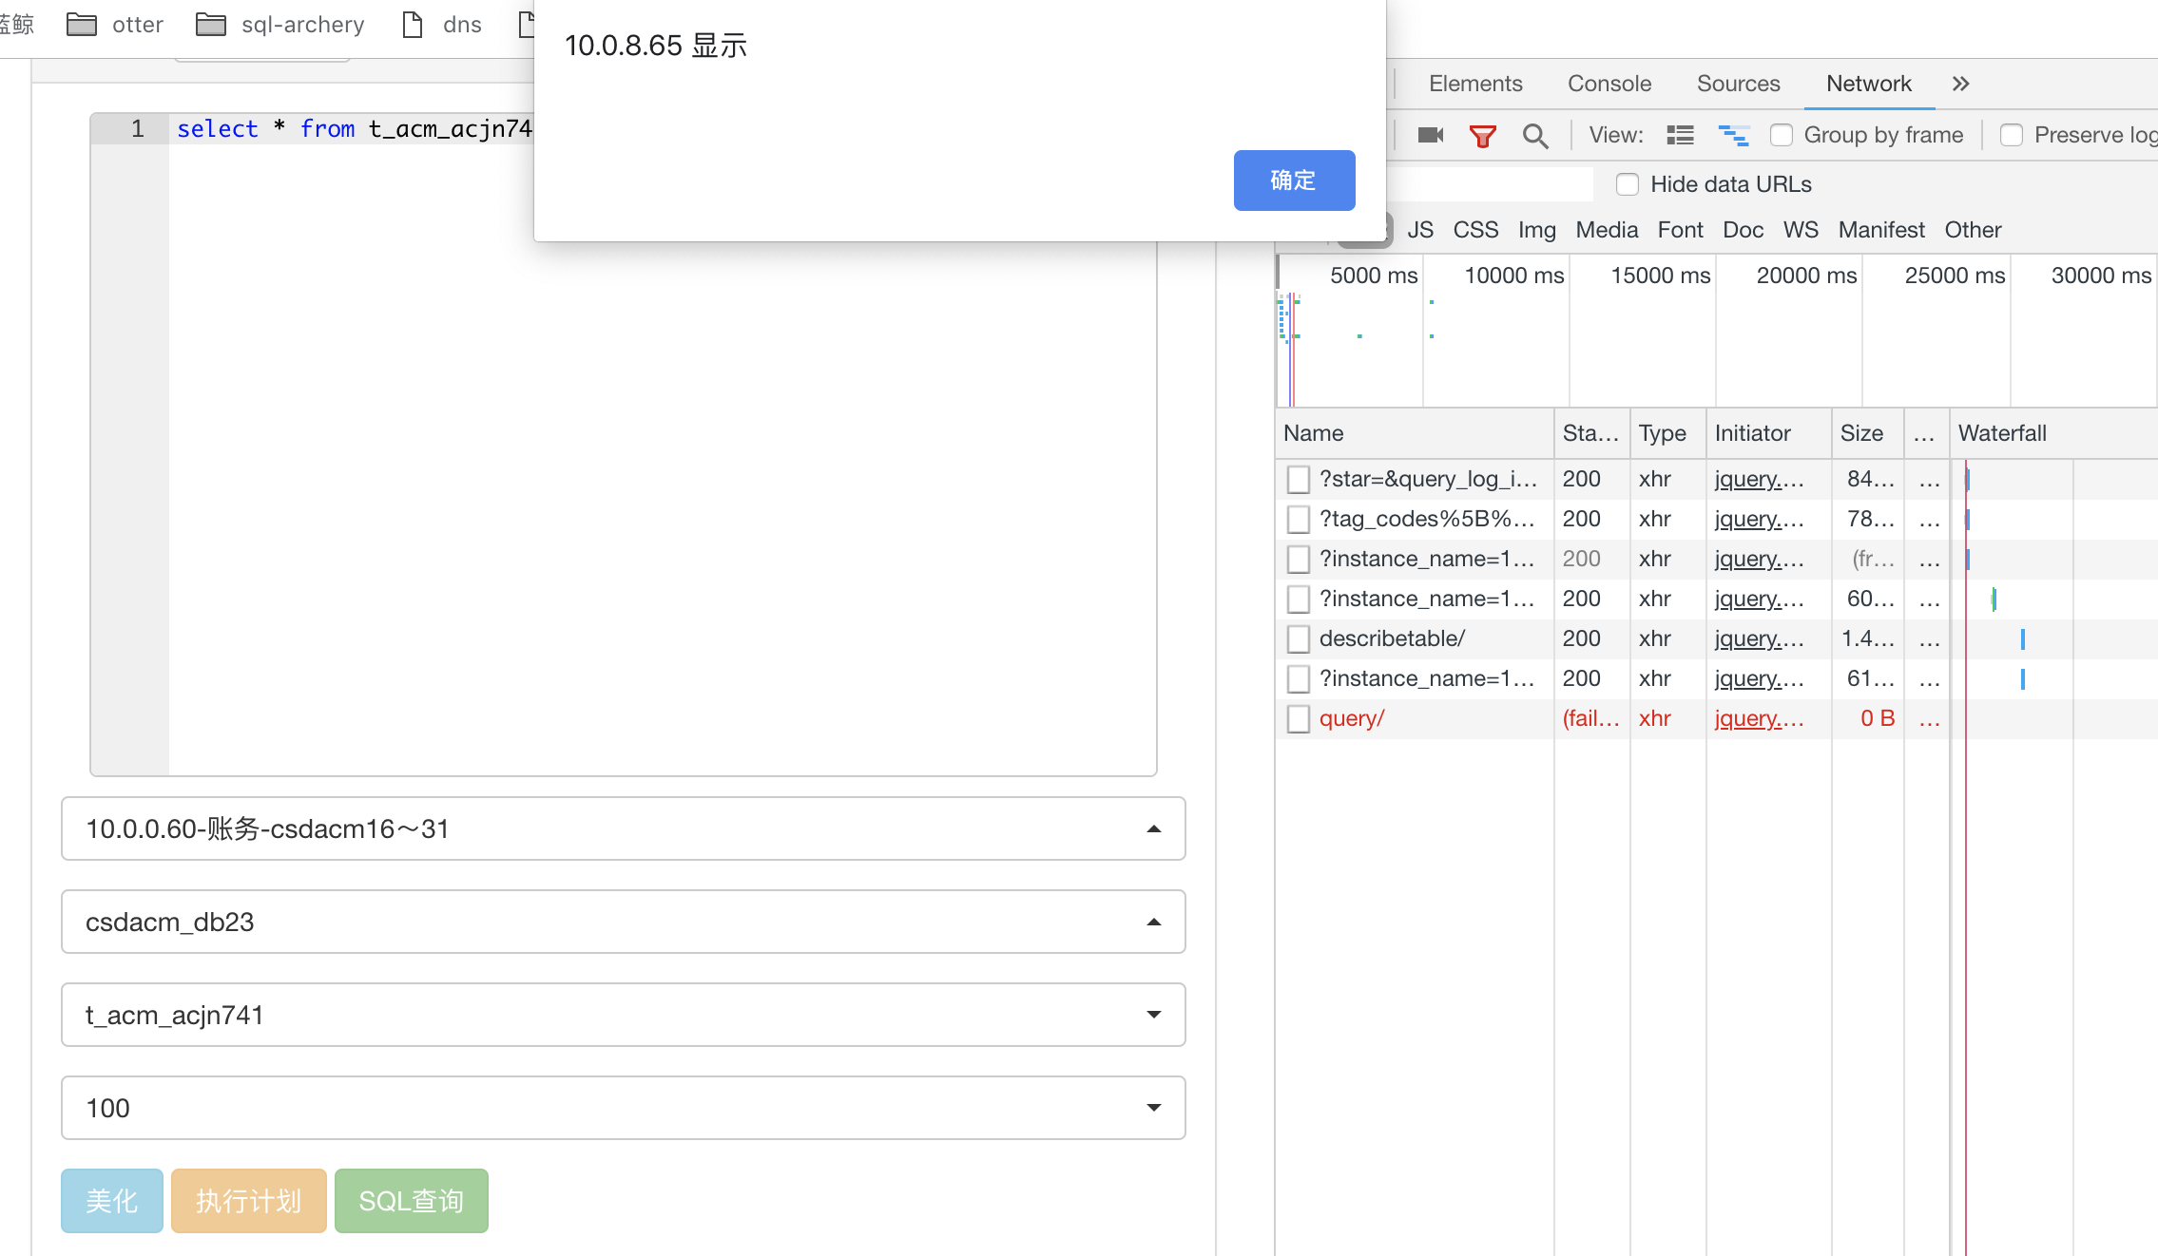Open the DevTools overflow chevron menu
This screenshot has width=2158, height=1256.
pyautogui.click(x=1960, y=84)
